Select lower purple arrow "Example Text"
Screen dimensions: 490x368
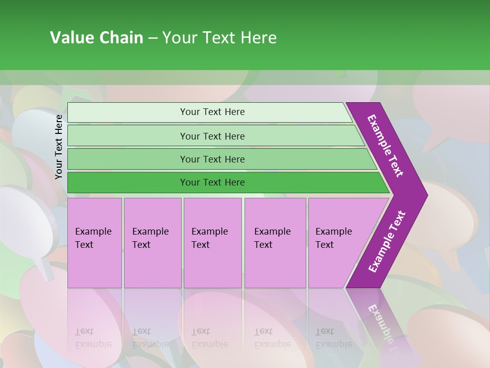387,241
